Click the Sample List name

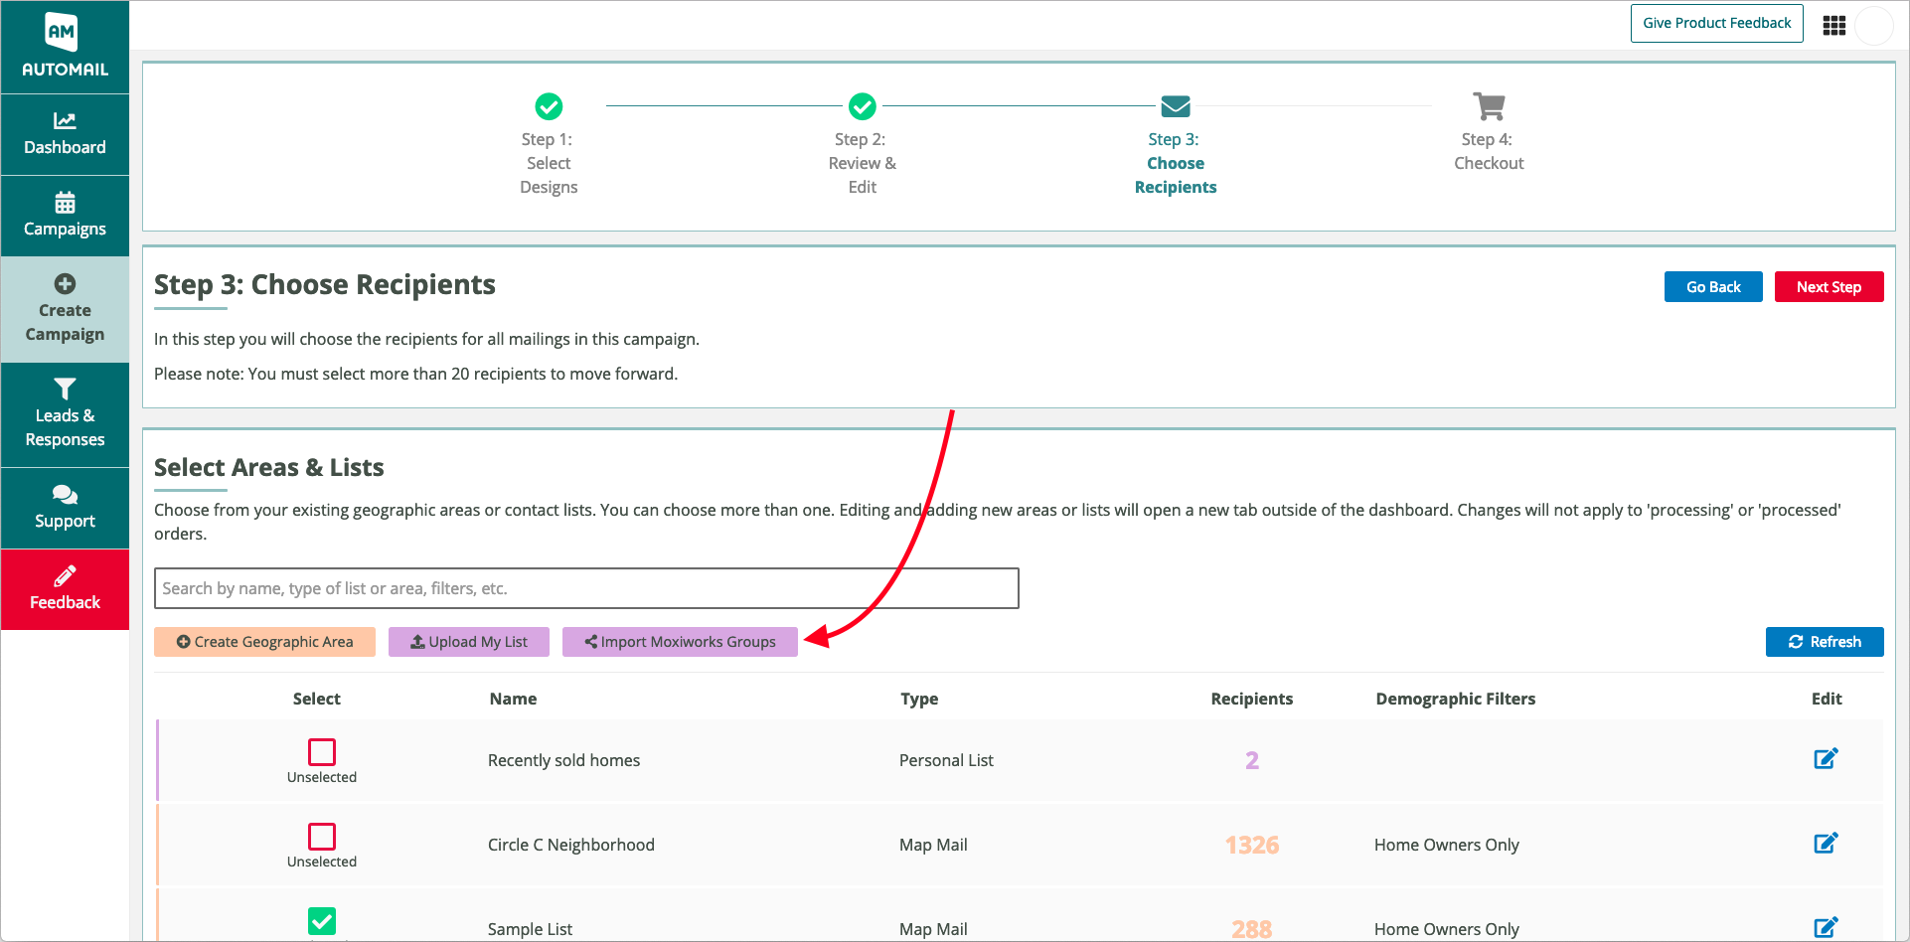coord(530,929)
